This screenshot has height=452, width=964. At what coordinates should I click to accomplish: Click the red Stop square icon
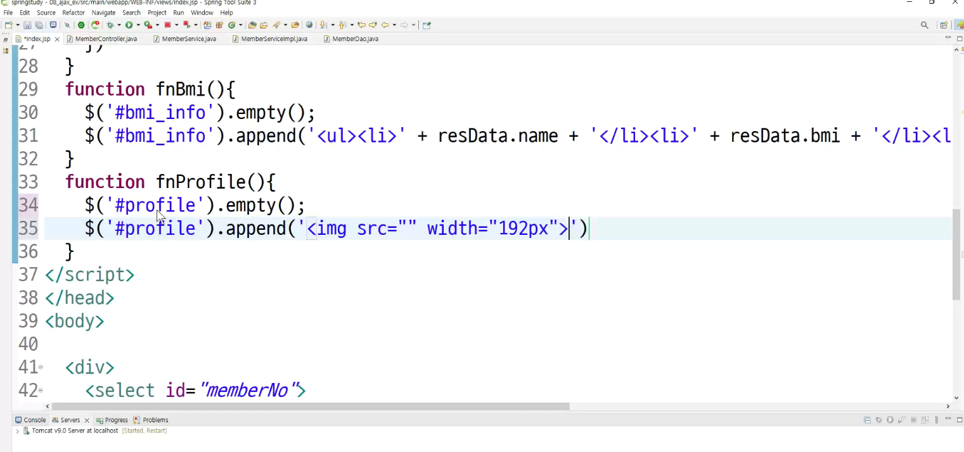pos(167,25)
